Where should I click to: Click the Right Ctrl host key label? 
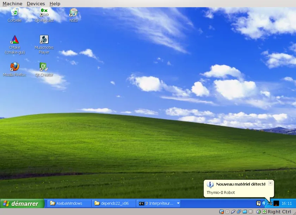click(x=279, y=212)
